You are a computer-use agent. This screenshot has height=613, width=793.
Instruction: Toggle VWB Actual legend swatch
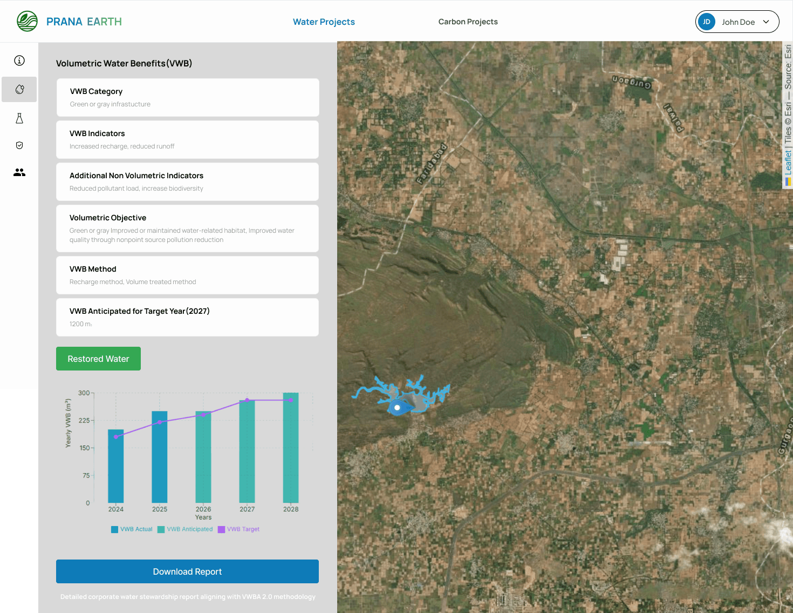coord(114,529)
